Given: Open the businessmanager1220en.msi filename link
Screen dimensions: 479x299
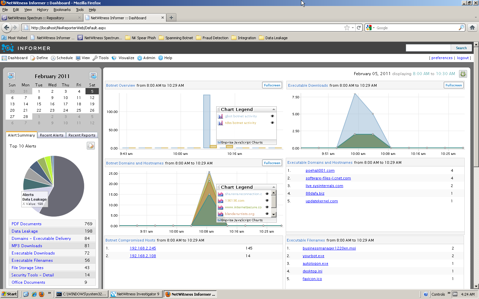Looking at the screenshot, I should coord(329,248).
